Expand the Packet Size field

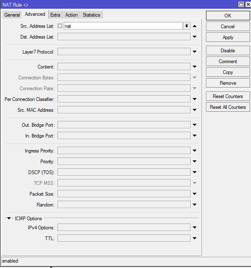click(x=194, y=194)
